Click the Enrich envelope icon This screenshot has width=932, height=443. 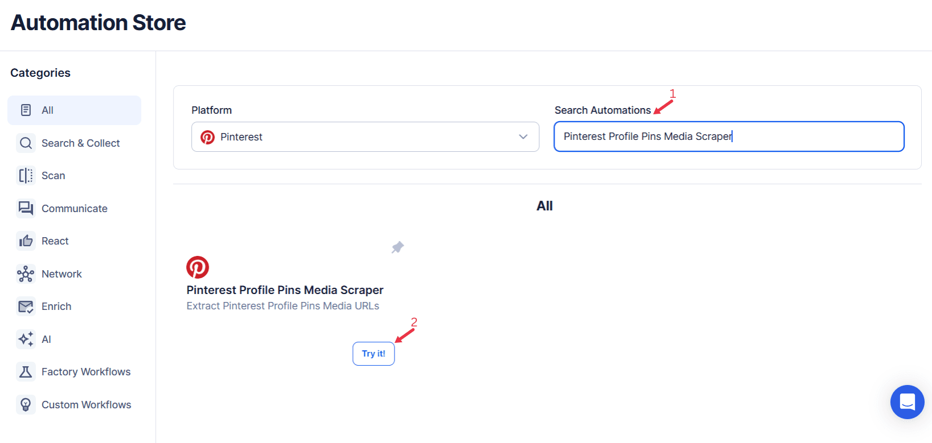pos(26,307)
